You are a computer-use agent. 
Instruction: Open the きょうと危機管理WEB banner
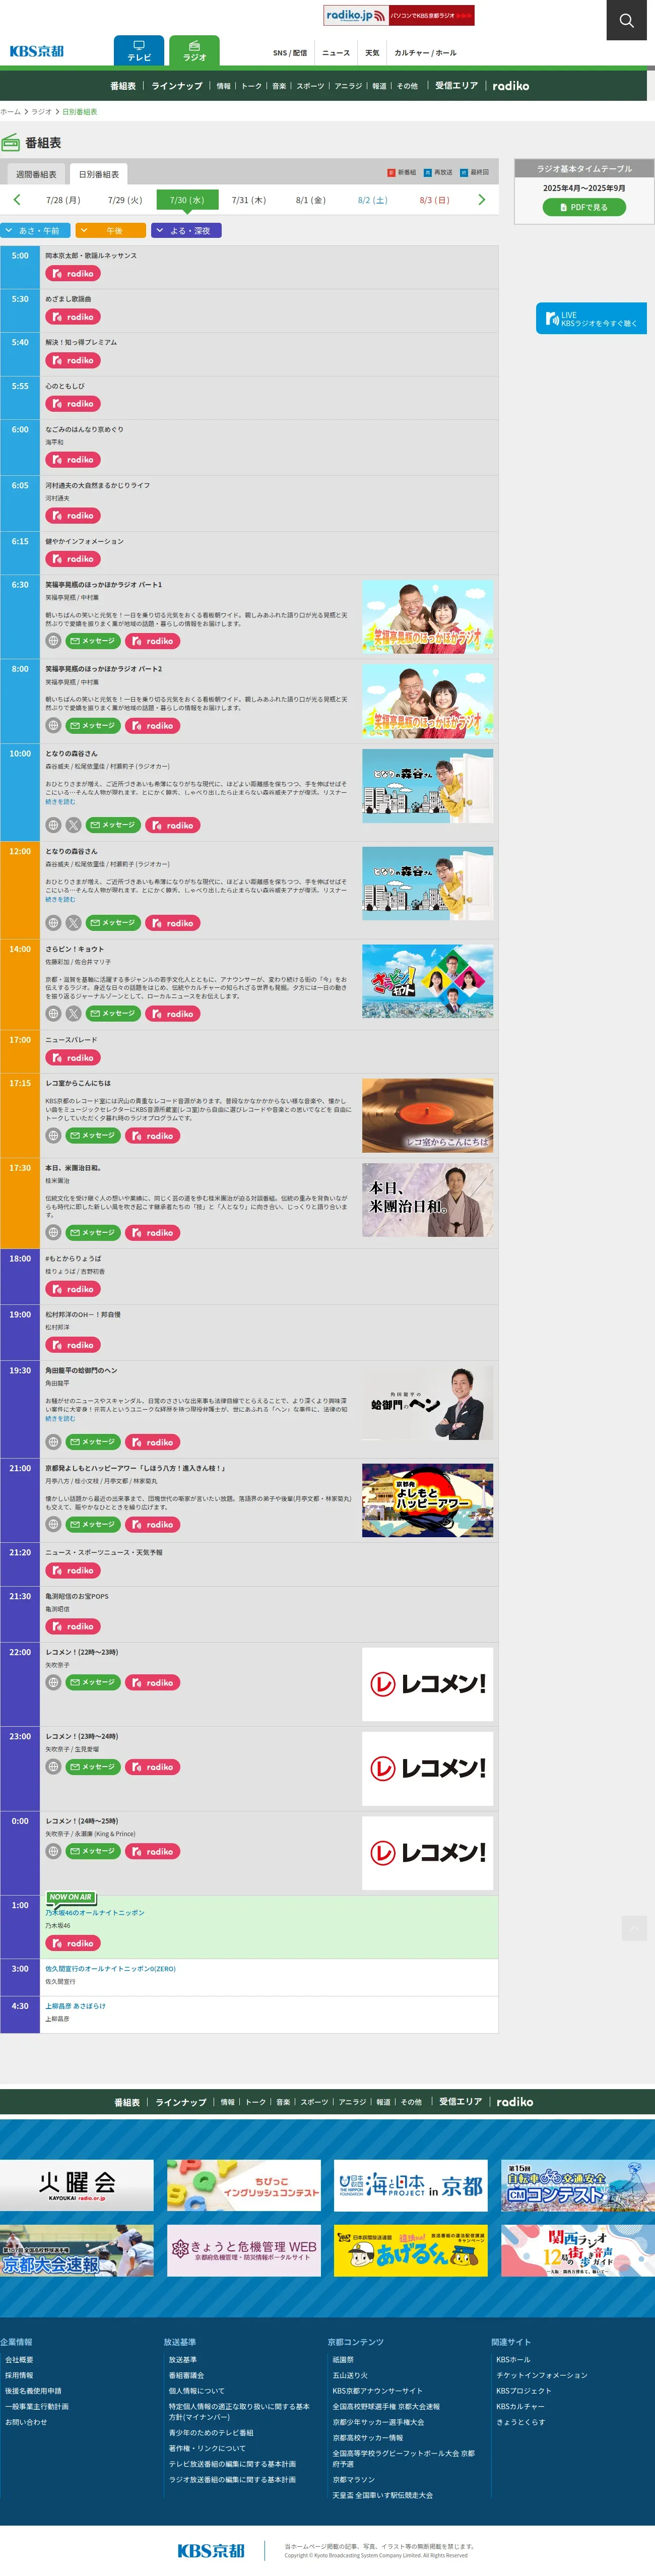[244, 2250]
